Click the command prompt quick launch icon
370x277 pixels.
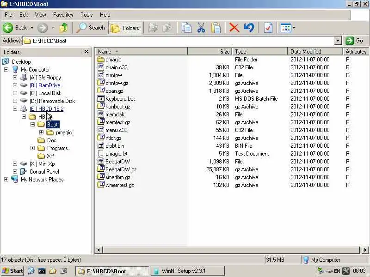pyautogui.click(x=42, y=271)
